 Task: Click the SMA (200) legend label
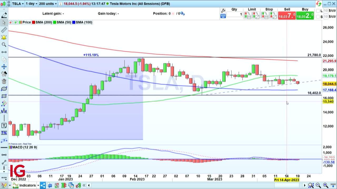coord(42,22)
